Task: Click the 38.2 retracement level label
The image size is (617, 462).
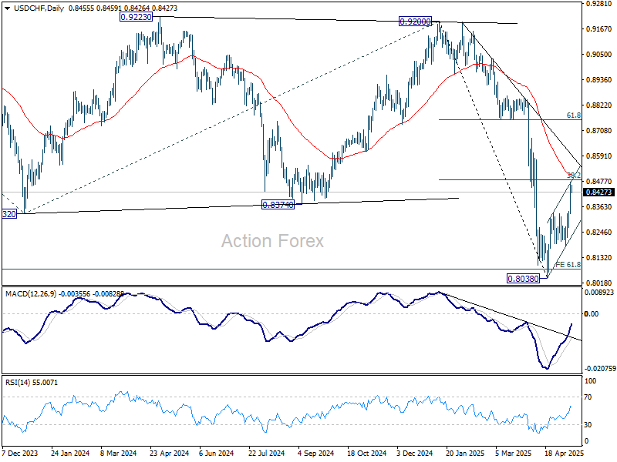Action: pos(573,176)
